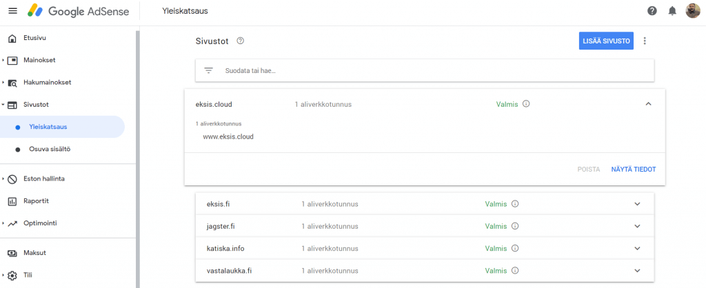The image size is (706, 288).
Task: Open the three-dot more options menu
Action: coord(645,41)
